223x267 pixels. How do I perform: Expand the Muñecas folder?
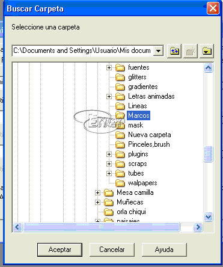[x=97, y=202]
